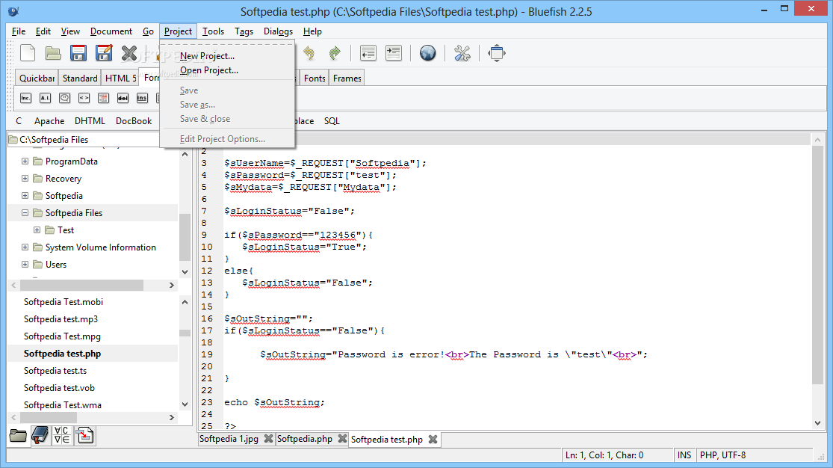This screenshot has width=833, height=468.
Task: Click the 'ins' inserted text toolbar icon
Action: tap(142, 98)
